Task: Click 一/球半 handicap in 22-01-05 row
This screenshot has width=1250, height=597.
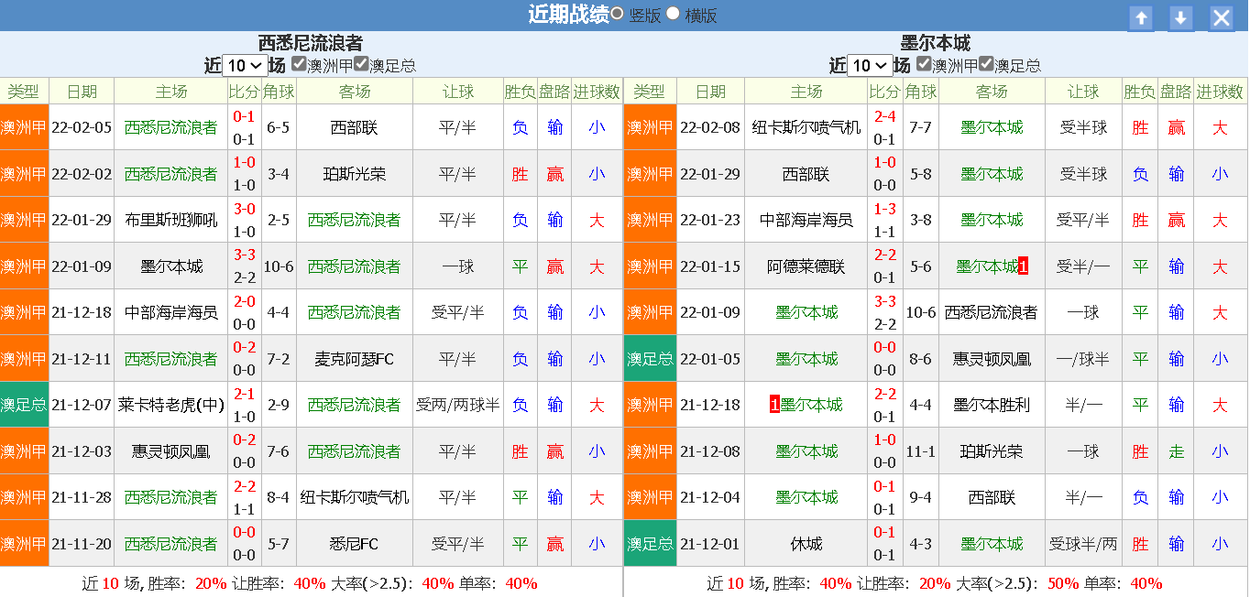Action: [1083, 359]
